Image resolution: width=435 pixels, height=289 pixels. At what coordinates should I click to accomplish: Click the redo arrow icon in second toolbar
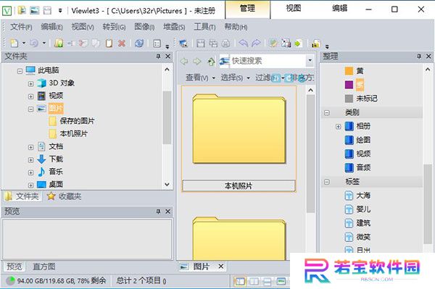256,43
